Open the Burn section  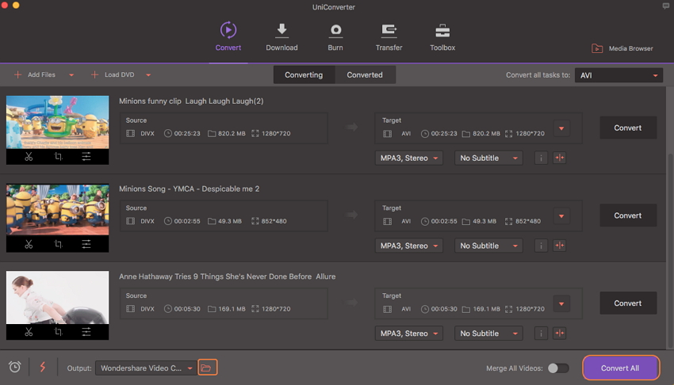(335, 36)
